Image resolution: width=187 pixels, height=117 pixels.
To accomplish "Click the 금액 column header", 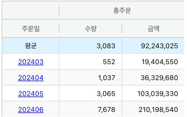I will (153, 28).
